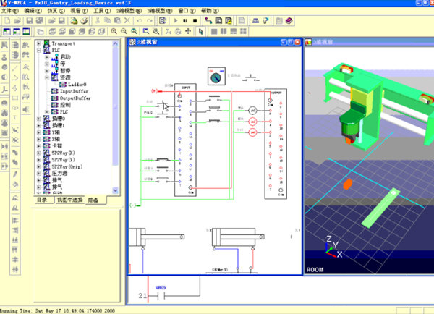Click the Zoom in magnifier icon
This screenshot has width=434, height=314.
click(115, 32)
